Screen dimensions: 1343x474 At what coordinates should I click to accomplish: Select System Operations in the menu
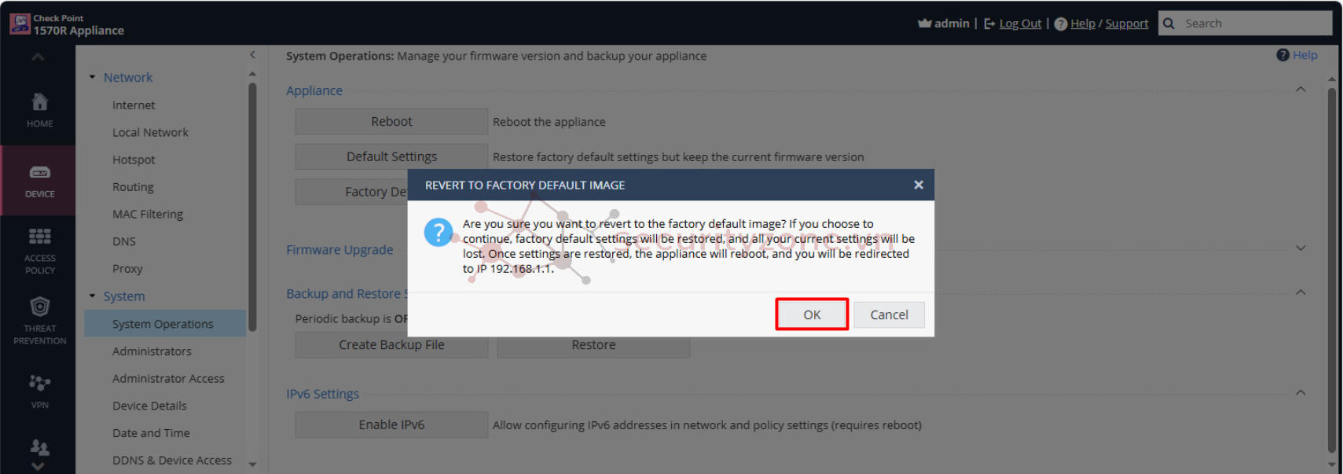(163, 324)
